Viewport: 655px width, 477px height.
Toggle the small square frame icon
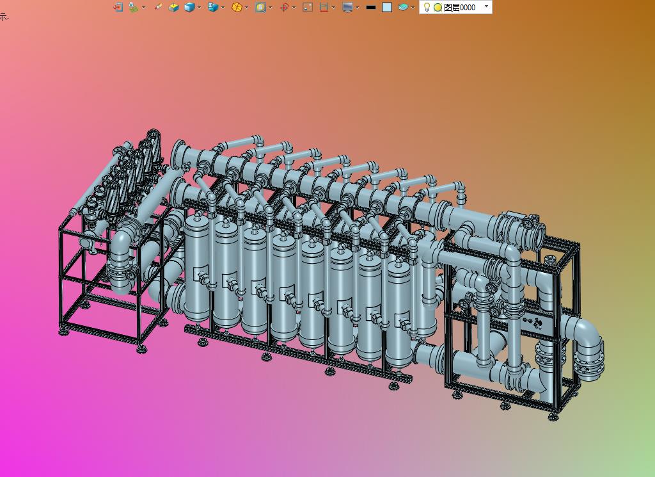click(308, 7)
